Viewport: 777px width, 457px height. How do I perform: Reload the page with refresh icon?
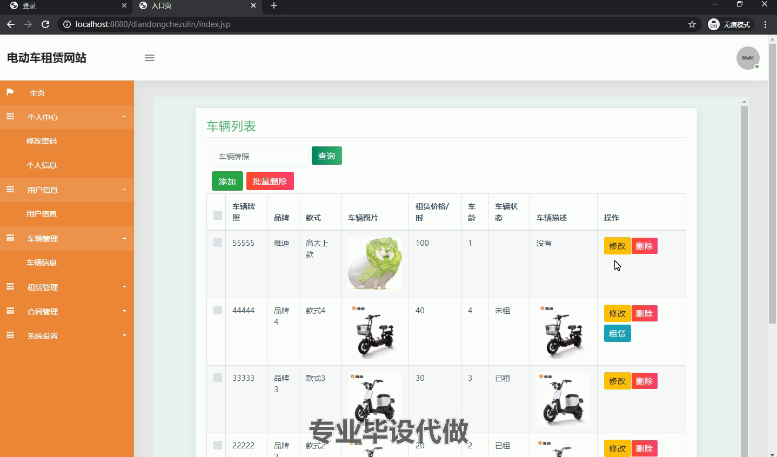pos(45,24)
